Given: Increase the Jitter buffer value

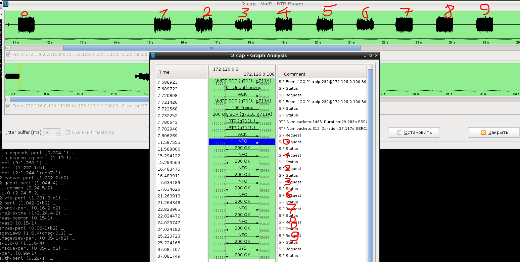Looking at the screenshot, I should pyautogui.click(x=59, y=131).
